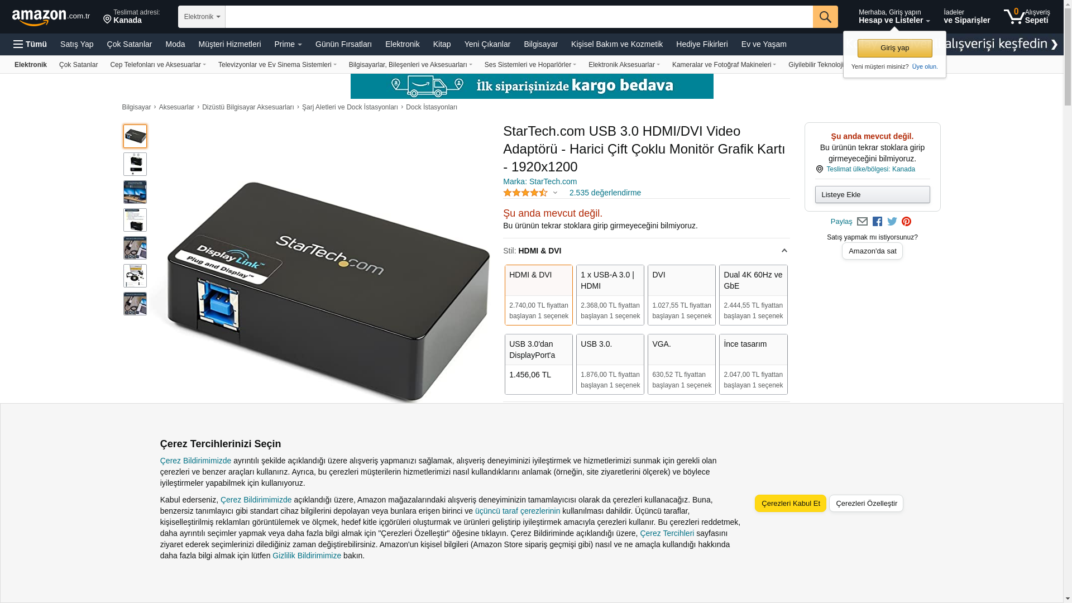Share product via email envelope icon
Viewport: 1072px width, 603px height.
click(862, 222)
